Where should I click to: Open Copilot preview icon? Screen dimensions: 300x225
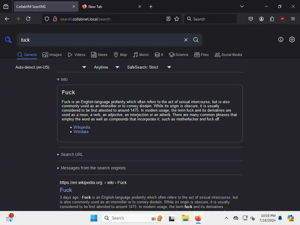[291, 218]
